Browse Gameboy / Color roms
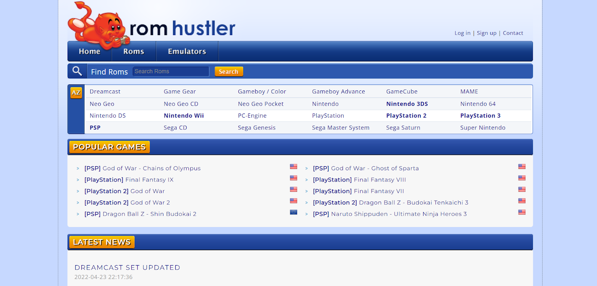The image size is (597, 286). pyautogui.click(x=262, y=91)
